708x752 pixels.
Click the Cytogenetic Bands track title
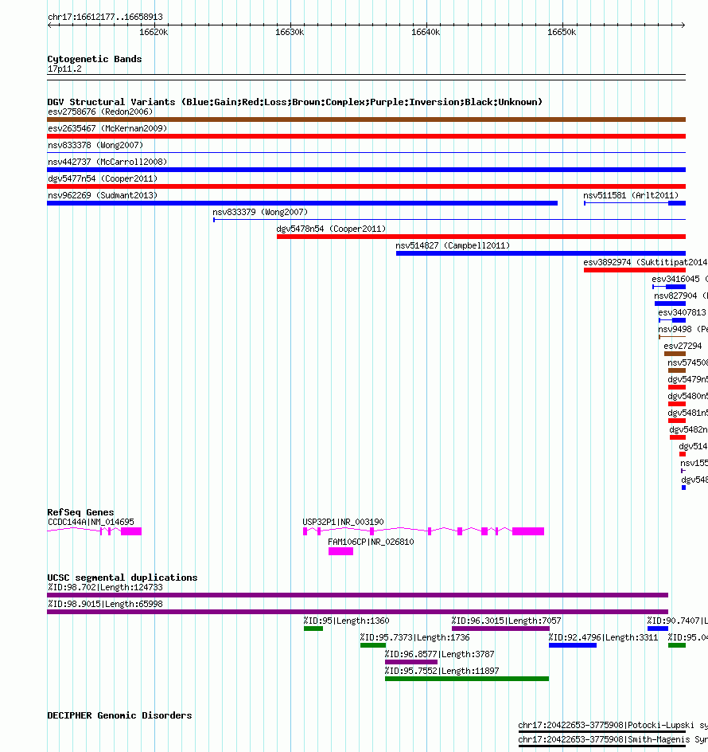[x=95, y=59]
